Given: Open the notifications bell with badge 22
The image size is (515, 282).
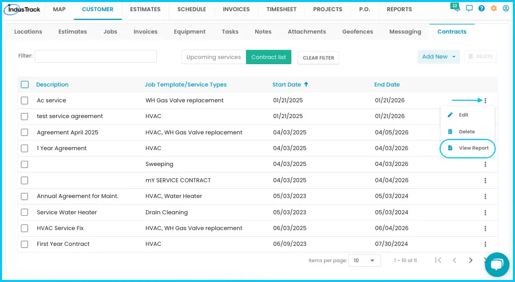Looking at the screenshot, I should click(456, 8).
